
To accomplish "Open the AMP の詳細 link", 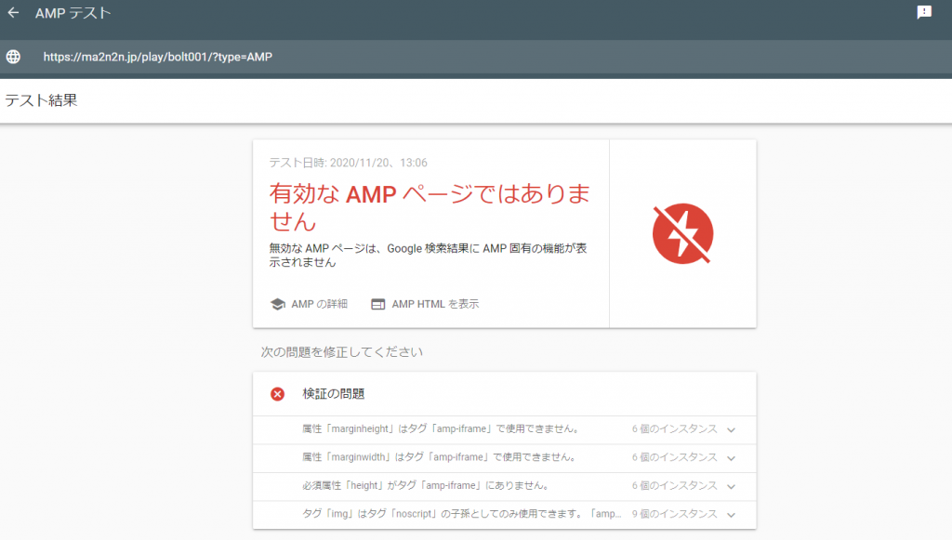I will click(x=320, y=304).
